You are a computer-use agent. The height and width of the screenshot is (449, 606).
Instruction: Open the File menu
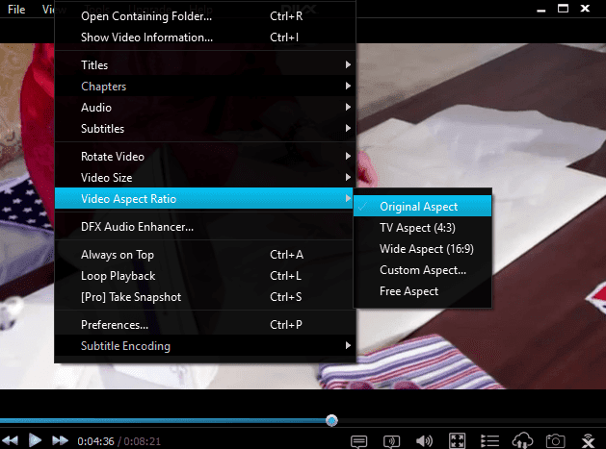[16, 10]
